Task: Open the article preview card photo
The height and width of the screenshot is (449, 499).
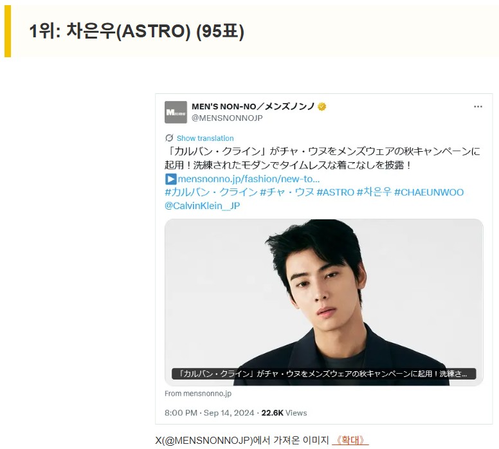Action: click(x=323, y=302)
